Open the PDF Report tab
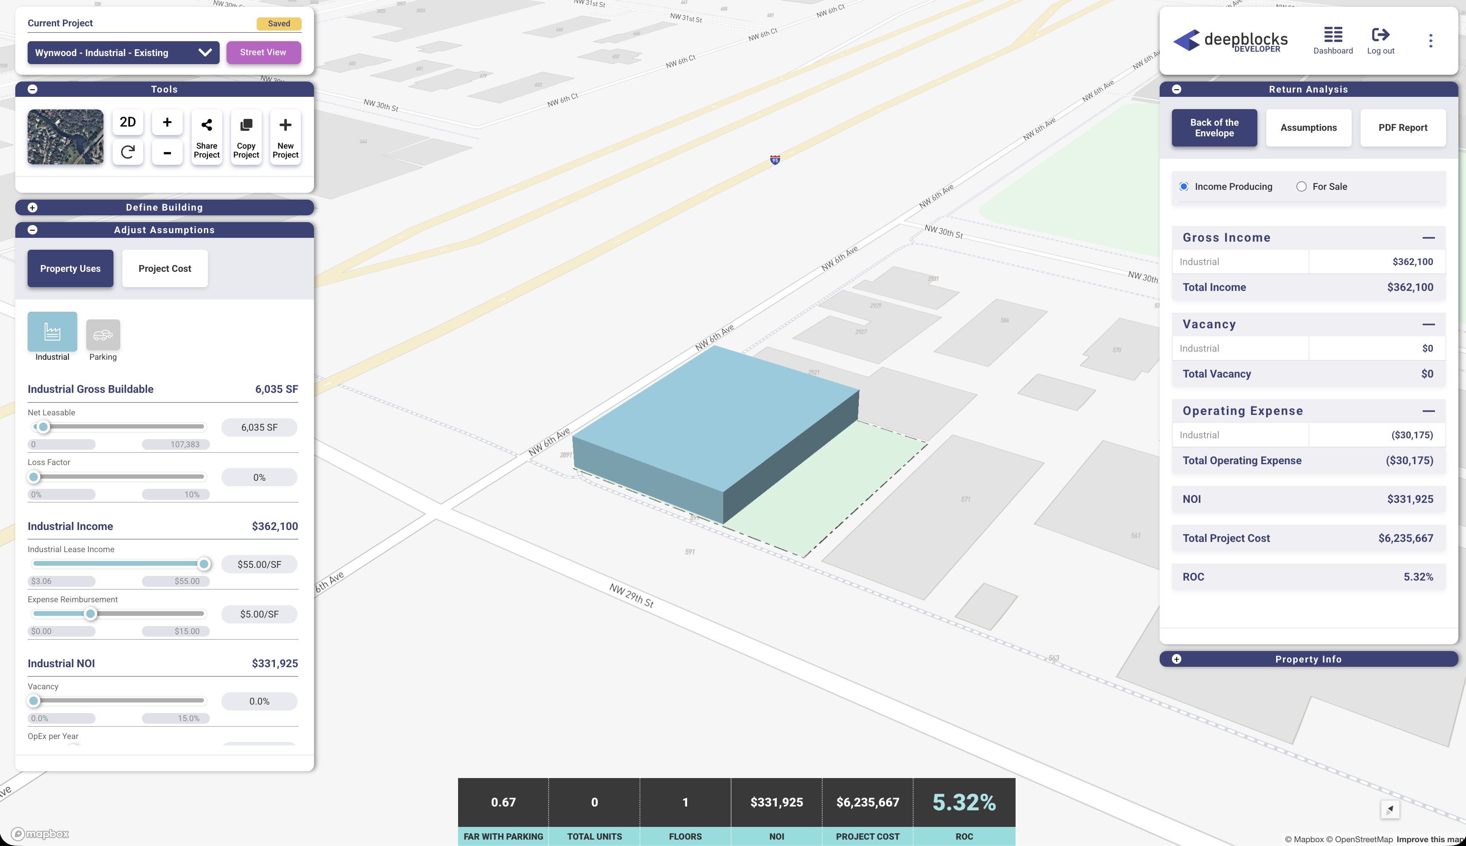This screenshot has height=846, width=1466. [x=1403, y=127]
